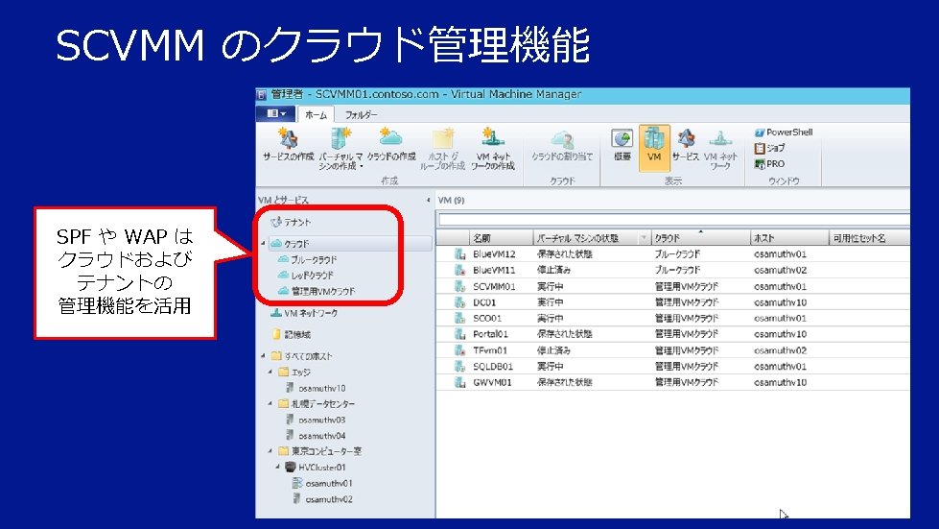Collapse the VM and Services navigation pane
The image size is (939, 529).
point(428,200)
